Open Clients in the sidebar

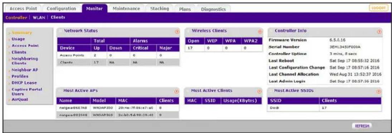point(19,52)
